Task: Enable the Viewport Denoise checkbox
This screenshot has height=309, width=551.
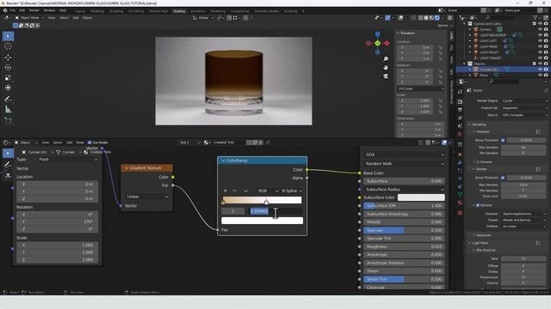Action: tap(478, 162)
